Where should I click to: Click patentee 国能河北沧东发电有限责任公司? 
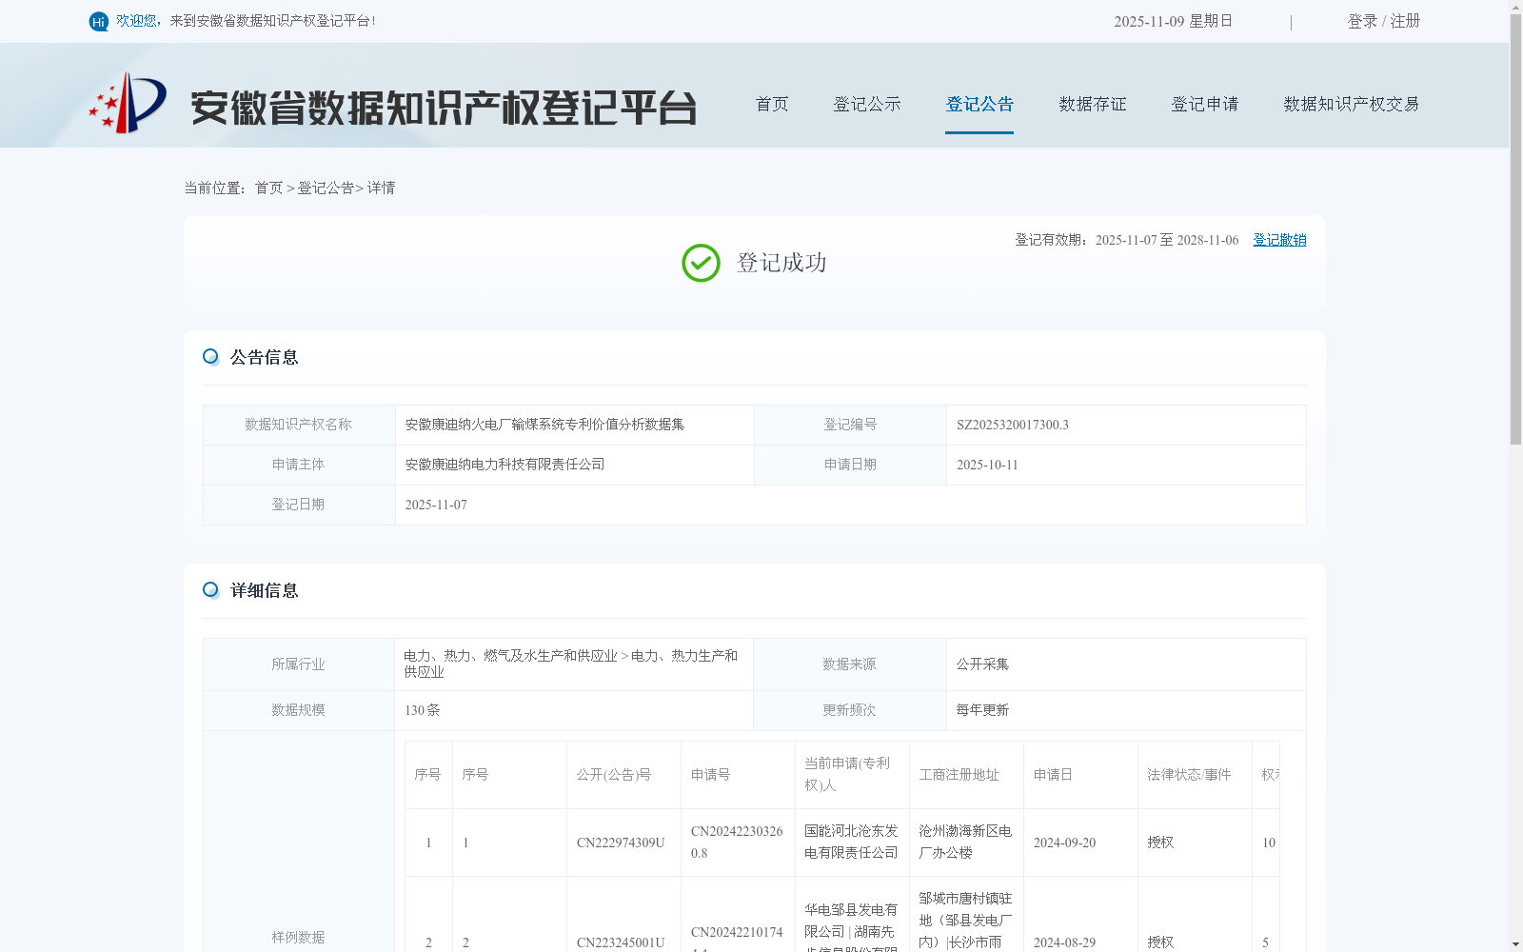(851, 842)
